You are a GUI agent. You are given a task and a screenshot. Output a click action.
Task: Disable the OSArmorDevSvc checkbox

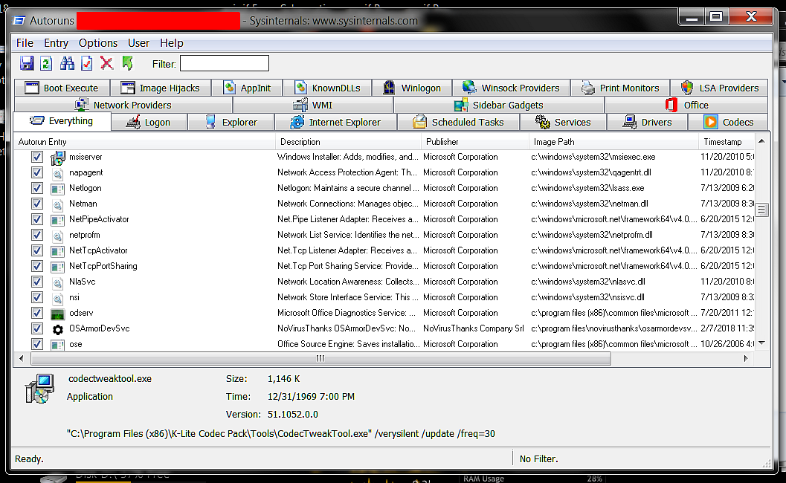pos(36,328)
